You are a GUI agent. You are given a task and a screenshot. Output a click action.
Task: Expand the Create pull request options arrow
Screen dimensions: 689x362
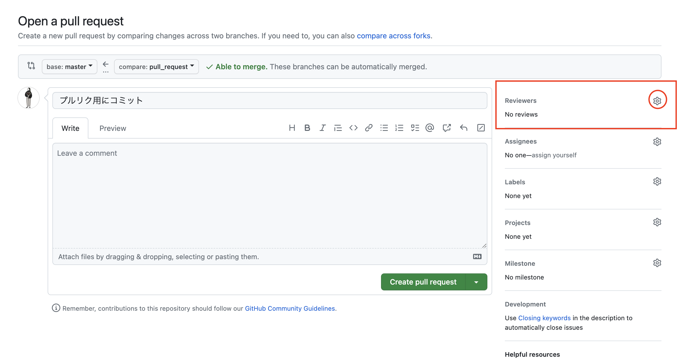(x=476, y=282)
